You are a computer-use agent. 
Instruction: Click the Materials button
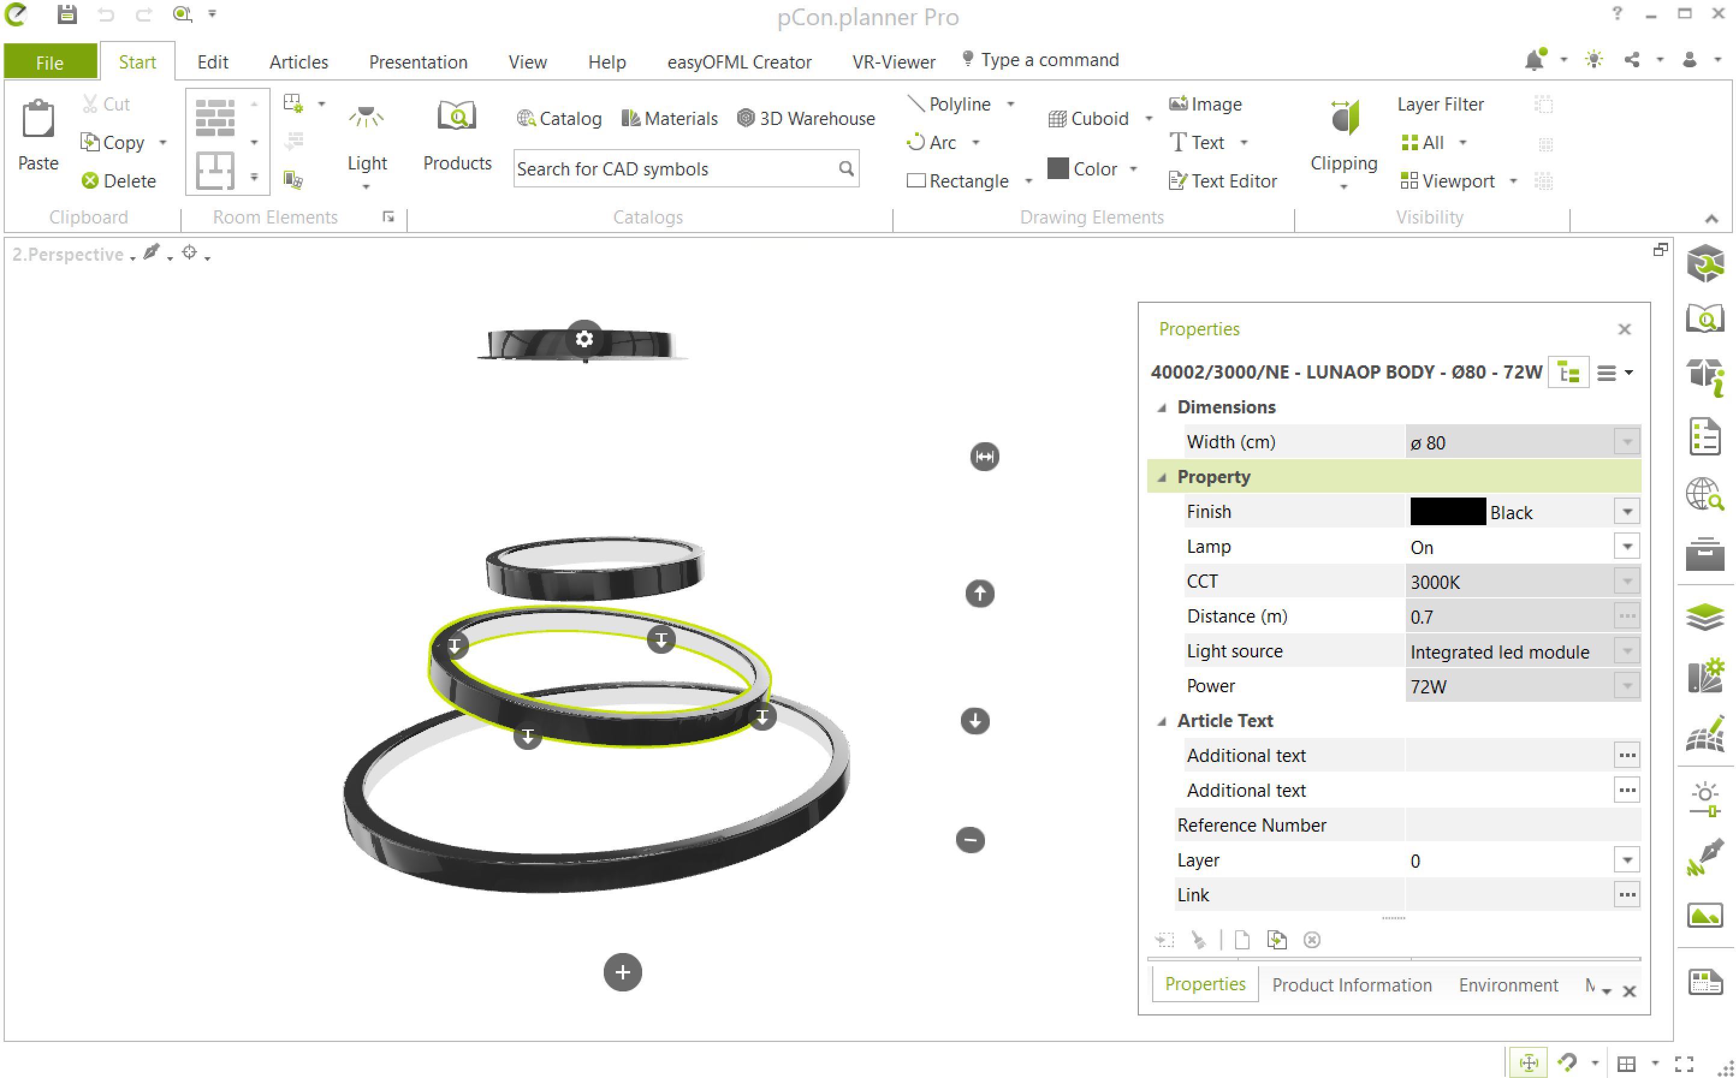click(x=669, y=118)
